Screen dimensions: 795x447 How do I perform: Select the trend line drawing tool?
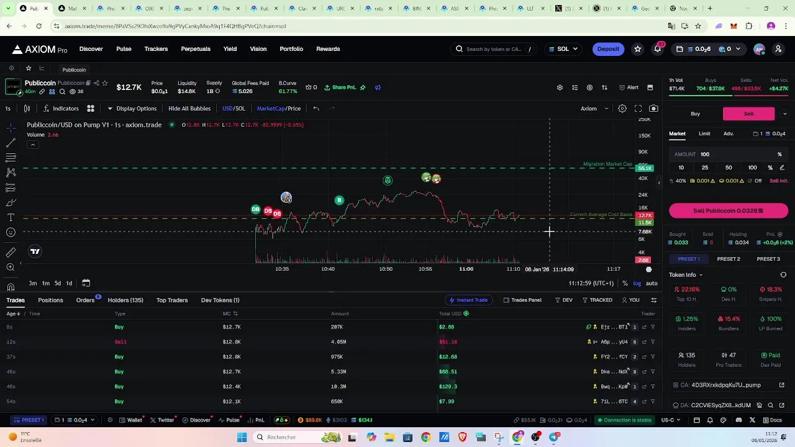pos(11,143)
